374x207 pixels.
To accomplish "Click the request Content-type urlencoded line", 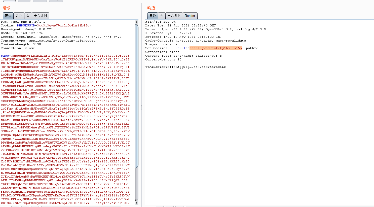I will [x=48, y=41].
